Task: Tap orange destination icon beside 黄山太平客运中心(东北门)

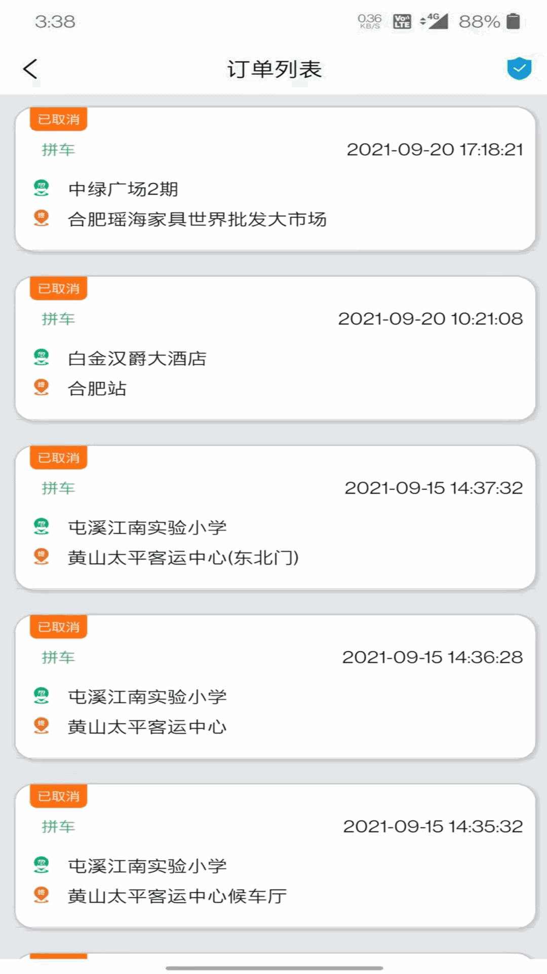Action: coord(42,557)
